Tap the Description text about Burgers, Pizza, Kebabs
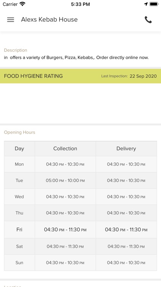Image resolution: width=161 pixels, height=287 pixels. (76, 58)
